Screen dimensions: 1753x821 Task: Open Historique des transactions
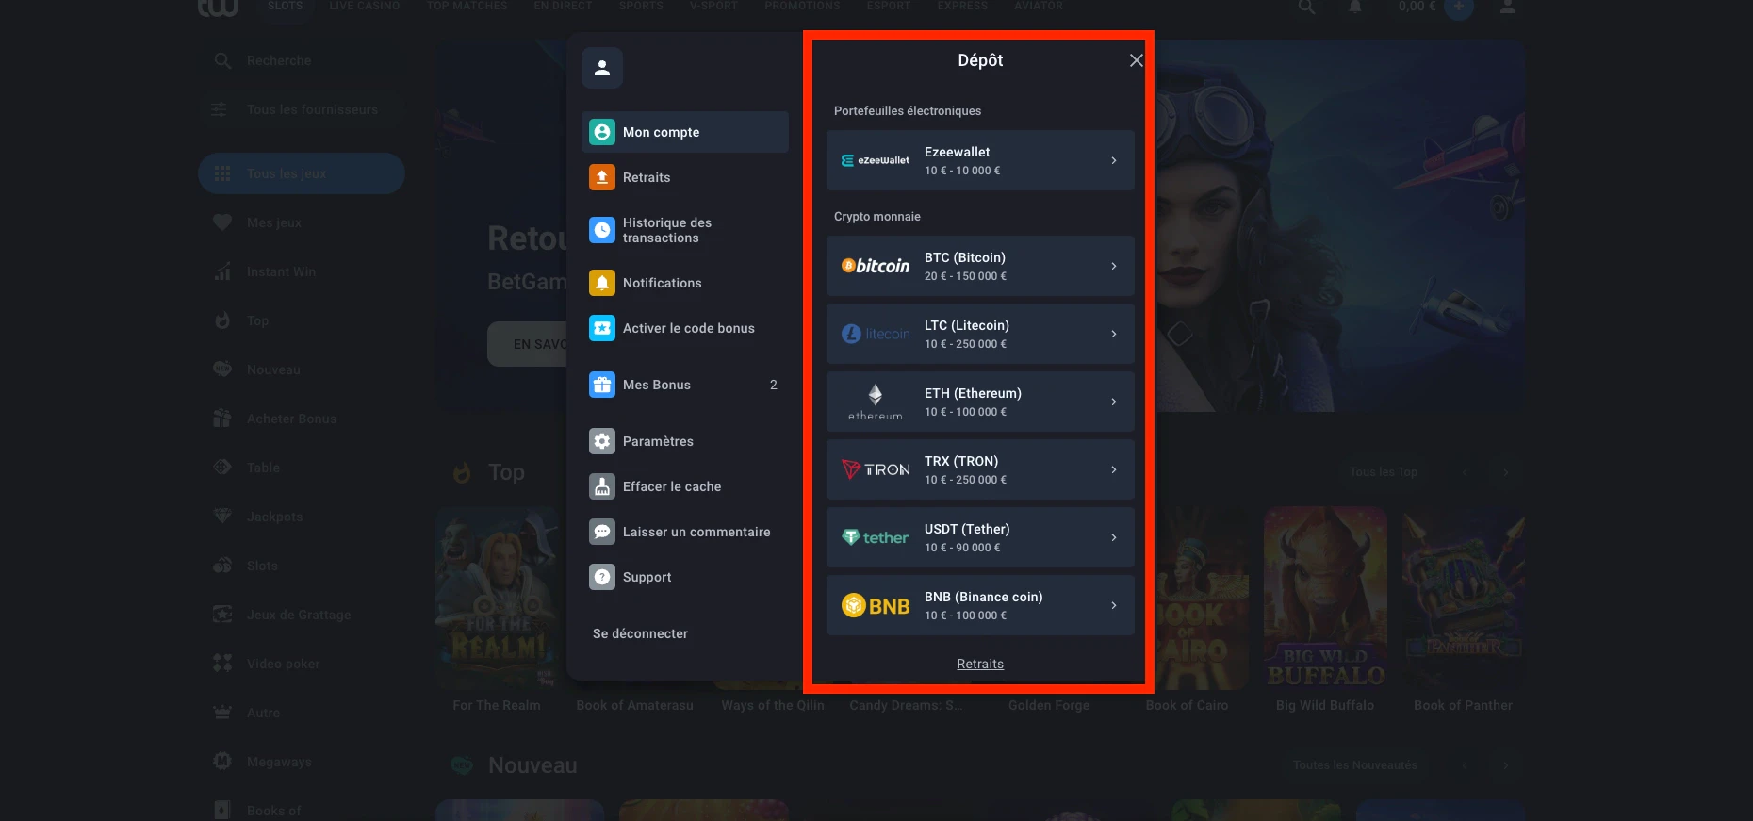pos(684,230)
